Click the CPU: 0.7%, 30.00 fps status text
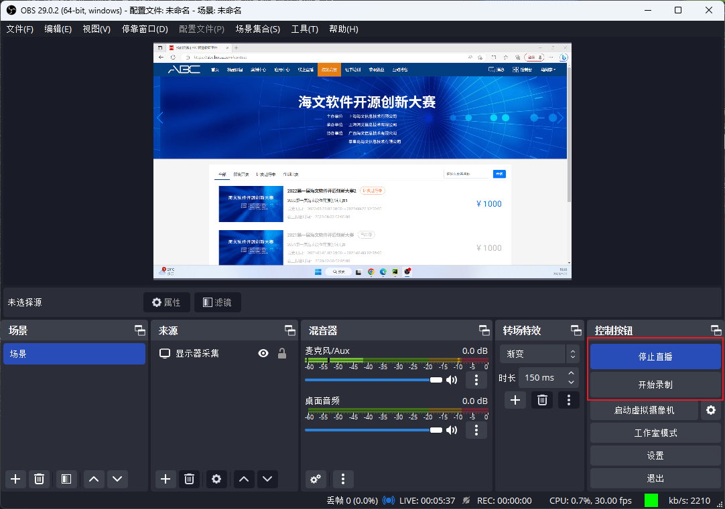This screenshot has height=509, width=725. tap(590, 501)
